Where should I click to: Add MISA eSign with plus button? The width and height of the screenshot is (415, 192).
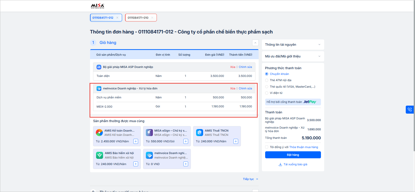point(186,141)
